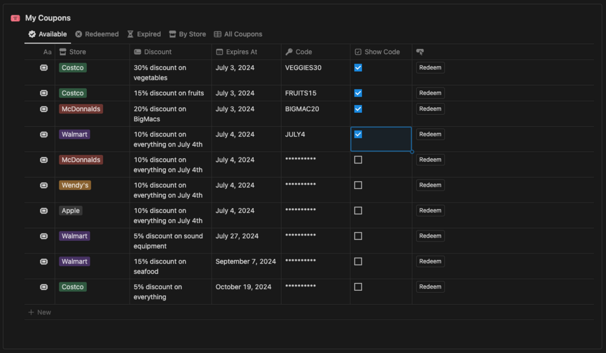Switch to the By Store tab
Image resolution: width=606 pixels, height=353 pixels.
click(x=188, y=34)
